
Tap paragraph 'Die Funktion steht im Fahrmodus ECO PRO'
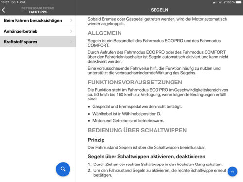(x=158, y=95)
